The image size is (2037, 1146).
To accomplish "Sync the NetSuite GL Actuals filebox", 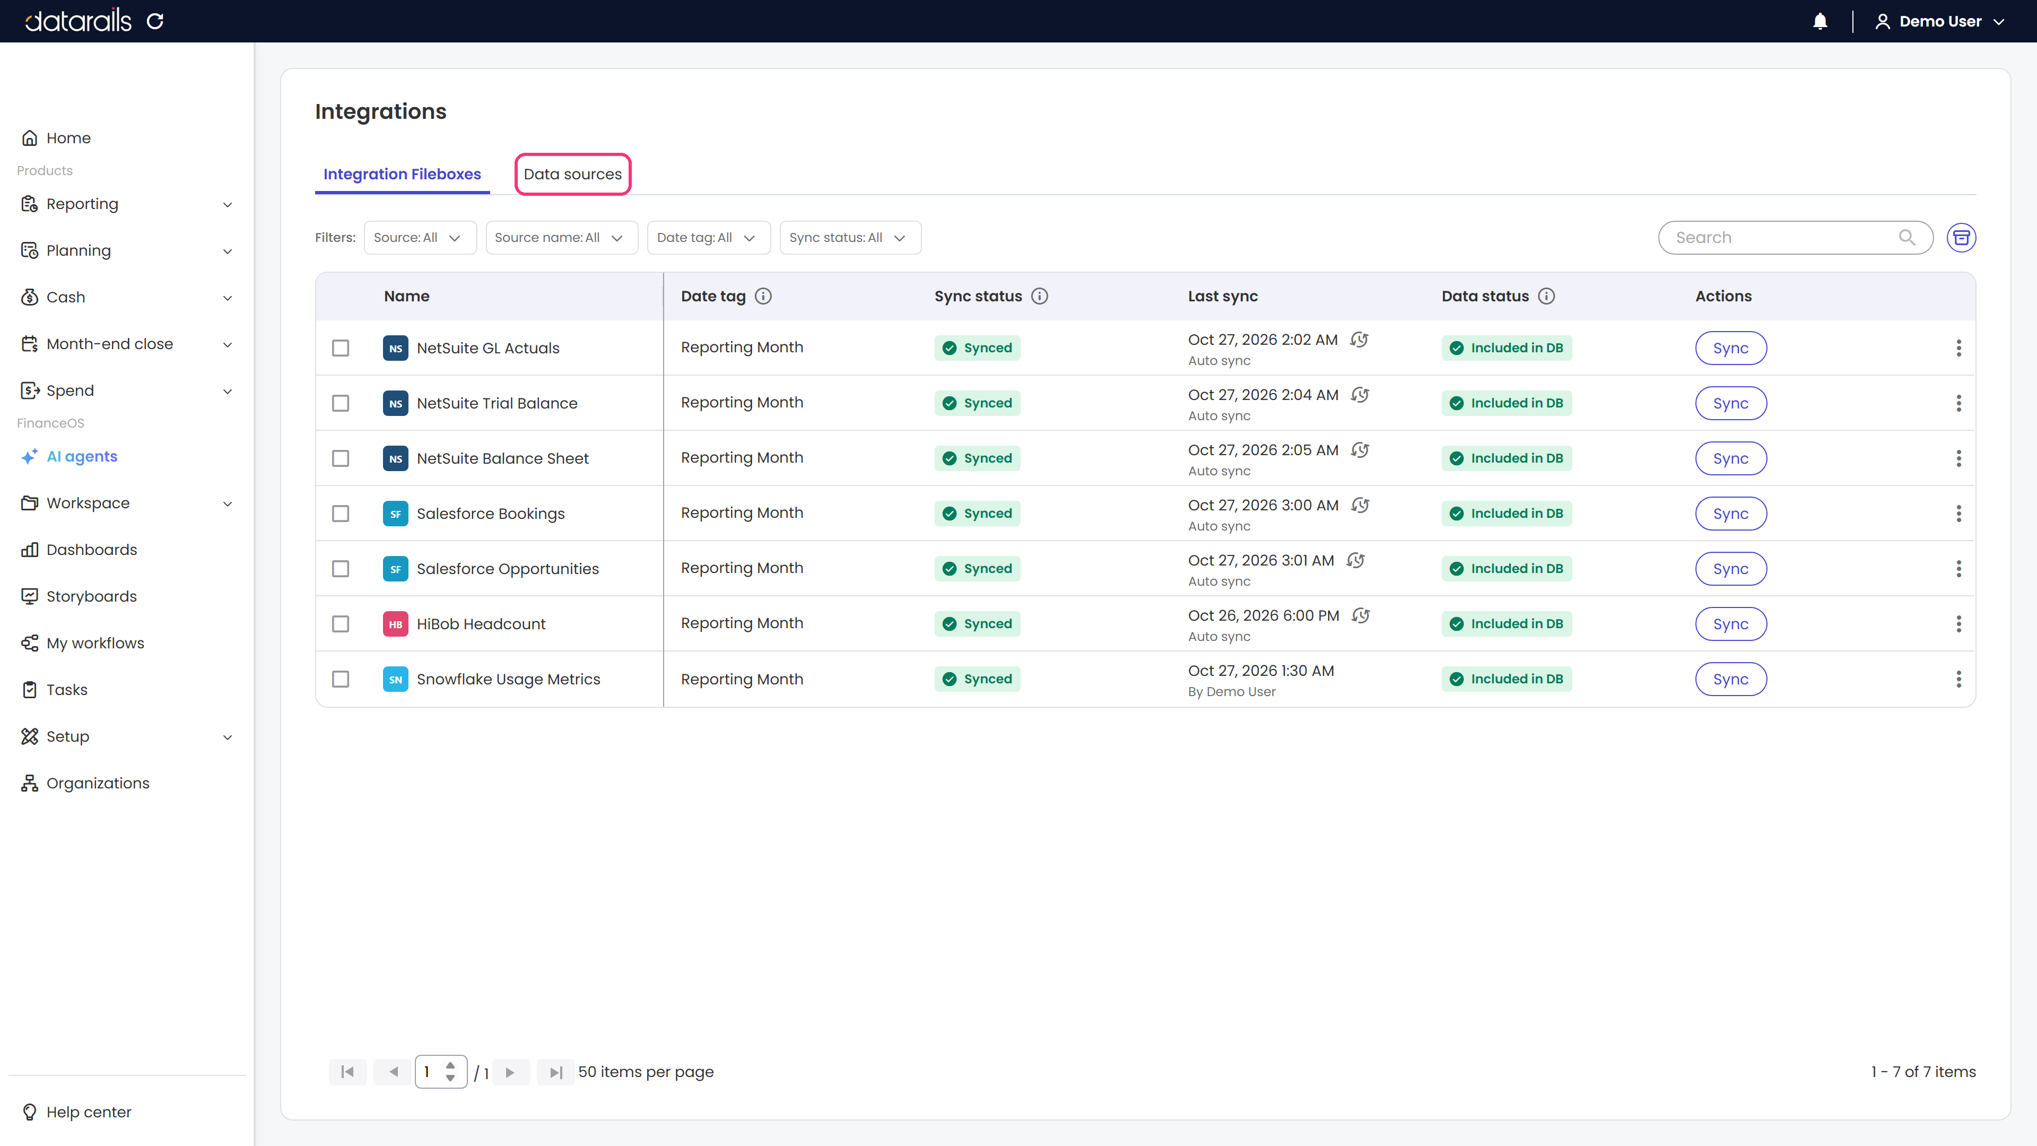I will click(x=1730, y=348).
